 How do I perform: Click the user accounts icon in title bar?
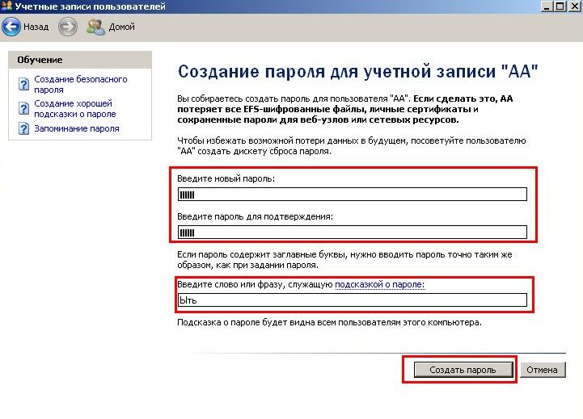(x=6, y=6)
